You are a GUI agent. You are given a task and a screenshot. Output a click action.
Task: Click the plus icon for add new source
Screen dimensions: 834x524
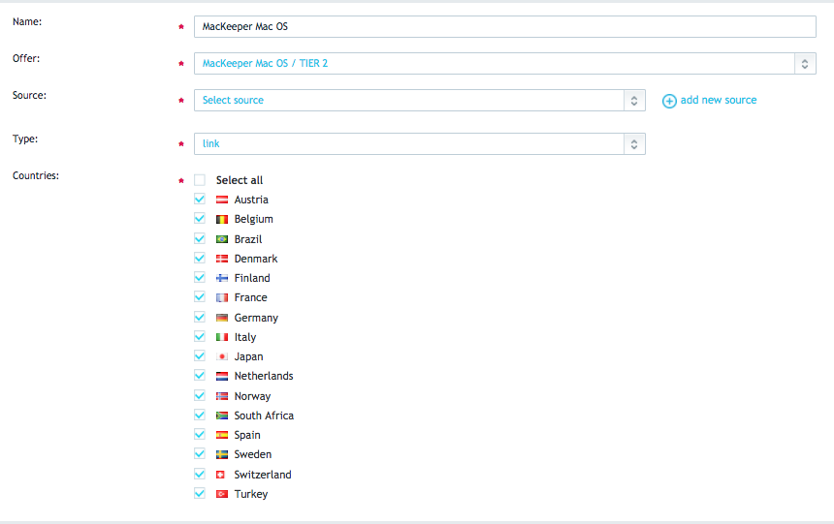[669, 101]
